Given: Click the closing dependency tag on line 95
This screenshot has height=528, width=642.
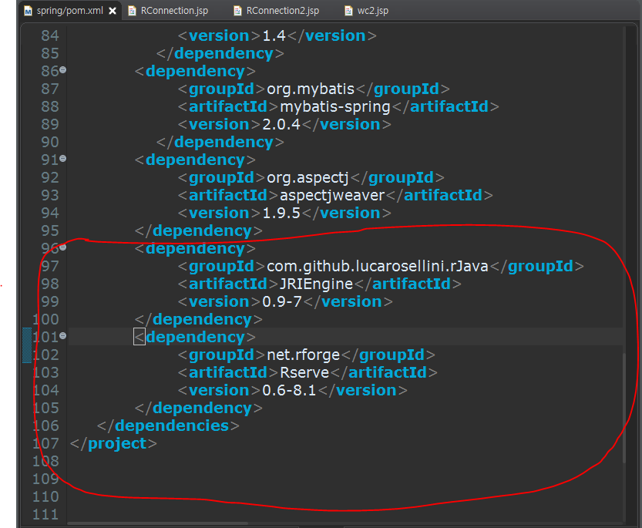Looking at the screenshot, I should pos(199,230).
